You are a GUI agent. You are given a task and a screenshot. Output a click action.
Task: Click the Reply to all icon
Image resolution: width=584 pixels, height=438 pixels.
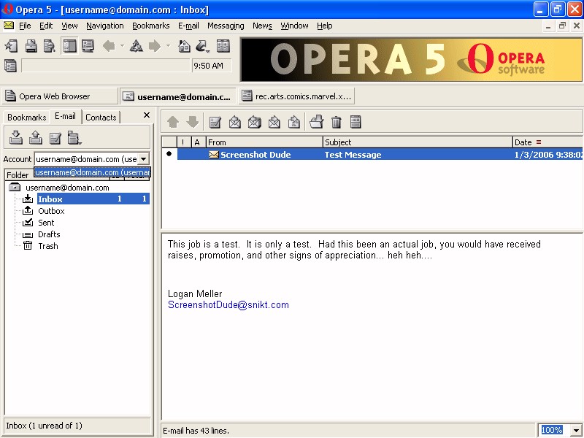pos(254,122)
